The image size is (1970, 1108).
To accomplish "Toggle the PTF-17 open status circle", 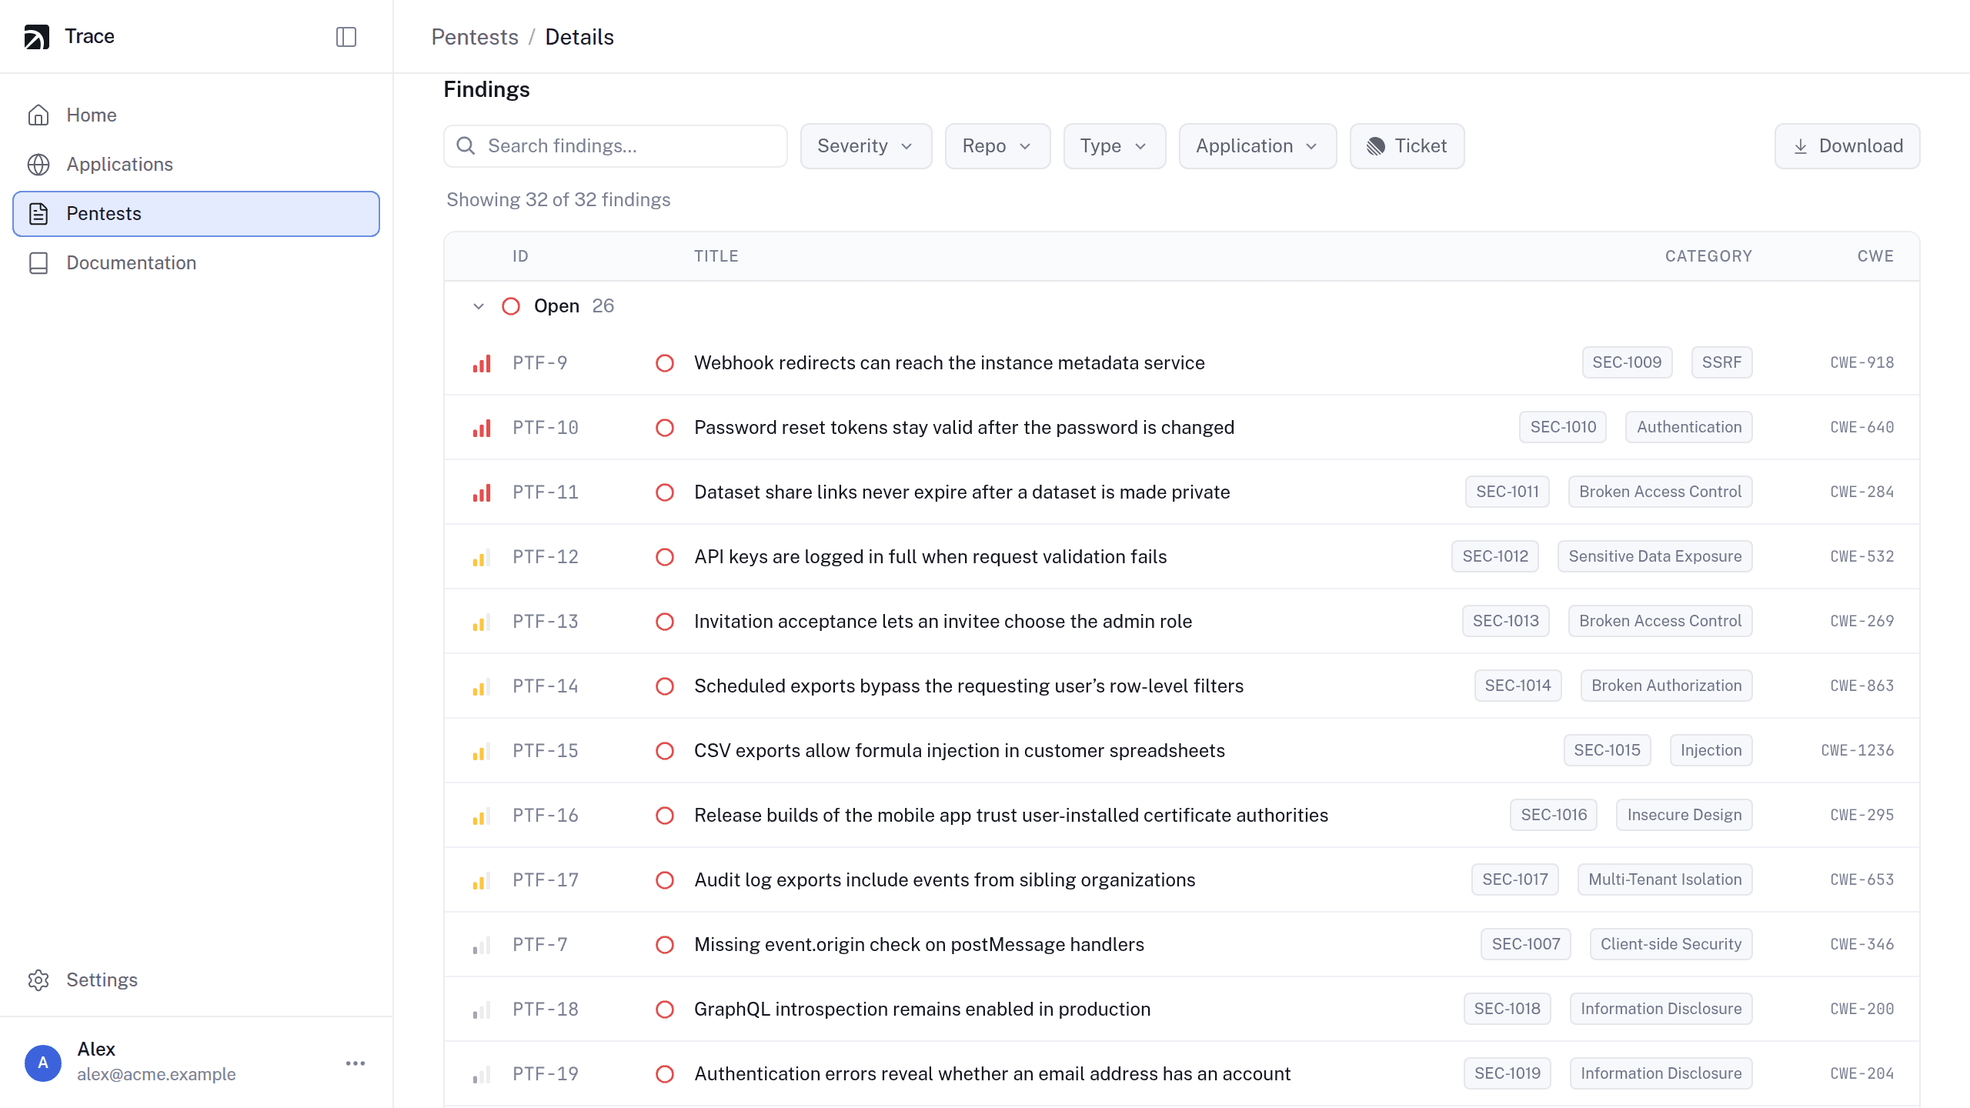I will click(665, 880).
